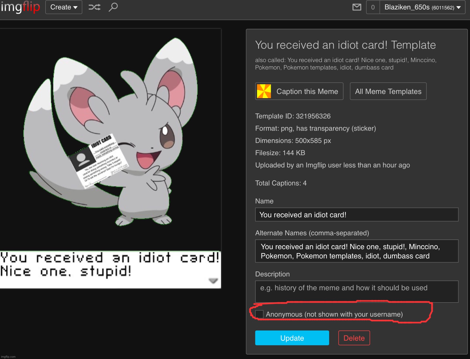Image resolution: width=470 pixels, height=359 pixels.
Task: Click the template title heading
Action: (x=345, y=45)
